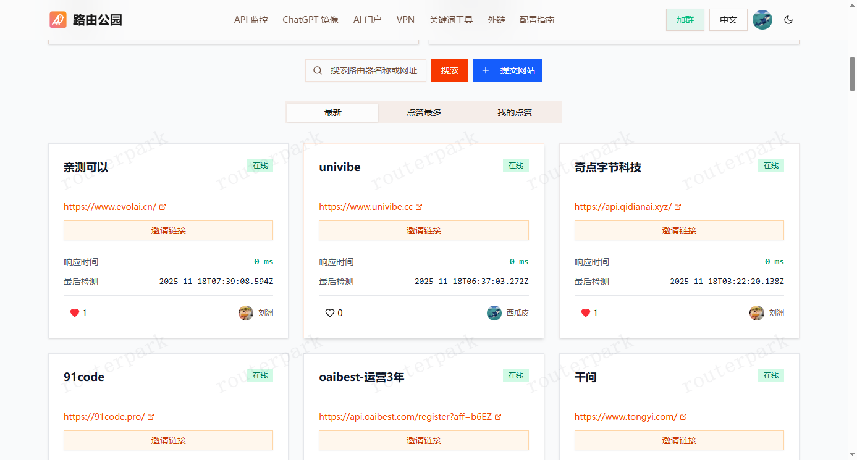Click external link icon beside 91code.pro URL
Screen dimensions: 857x460
point(151,417)
